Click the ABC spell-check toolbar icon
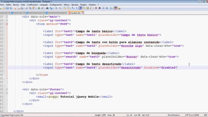This screenshot has width=208, height=117. point(116,8)
